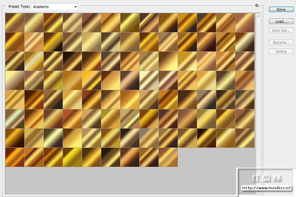Image resolution: width=296 pixels, height=197 pixels.
Task: Select the last gradient swatch in the top row
Action: point(245,23)
